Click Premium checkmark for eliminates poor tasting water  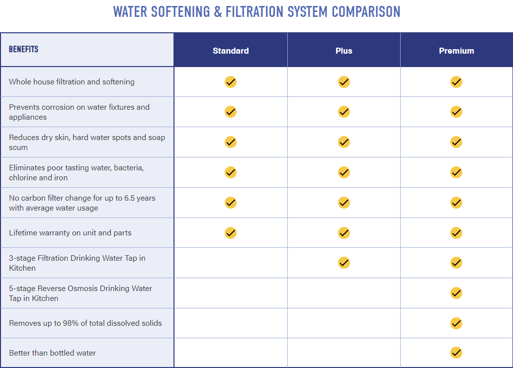pos(456,172)
